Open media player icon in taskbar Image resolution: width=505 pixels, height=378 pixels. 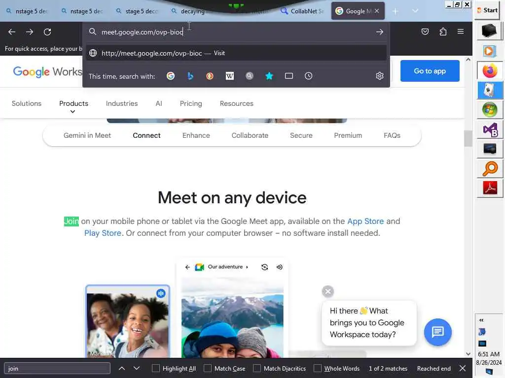coord(490,51)
